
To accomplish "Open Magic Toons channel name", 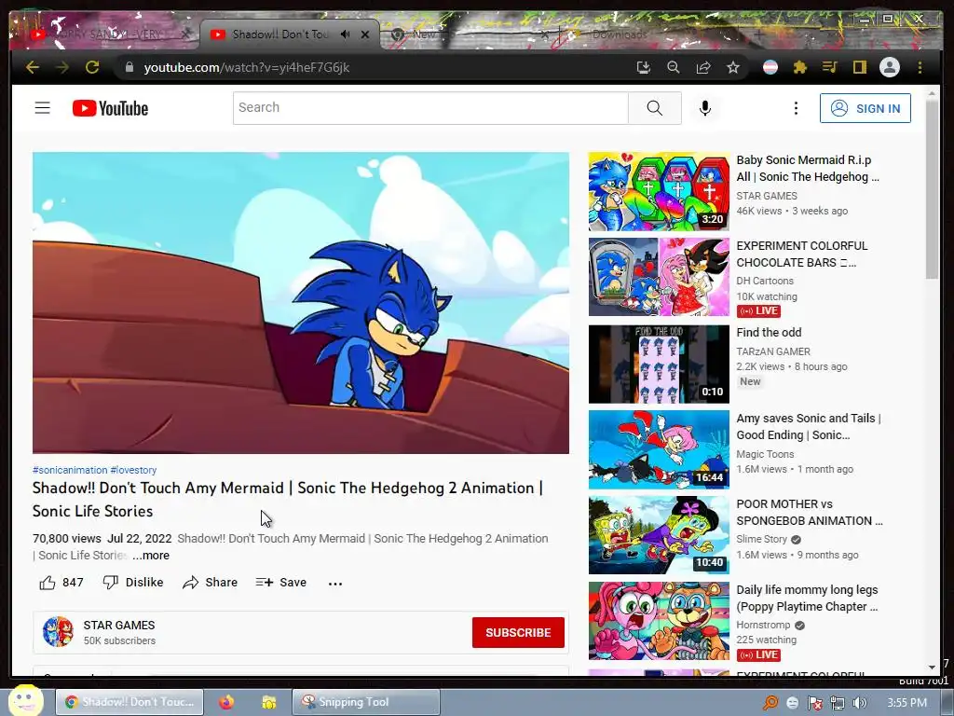I will coord(765,454).
